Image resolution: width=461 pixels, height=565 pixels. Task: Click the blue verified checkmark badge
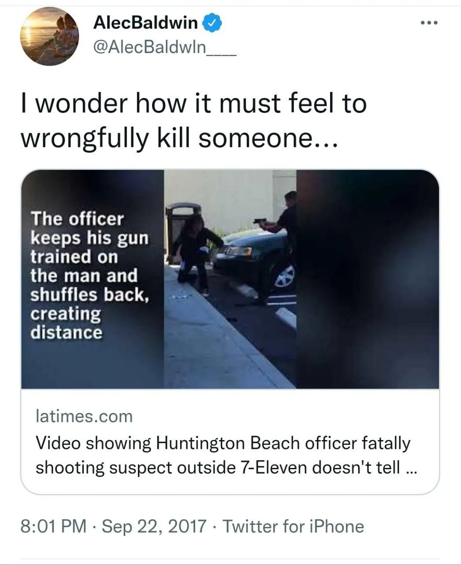[x=212, y=22]
